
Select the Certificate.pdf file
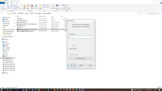pos(22,26)
